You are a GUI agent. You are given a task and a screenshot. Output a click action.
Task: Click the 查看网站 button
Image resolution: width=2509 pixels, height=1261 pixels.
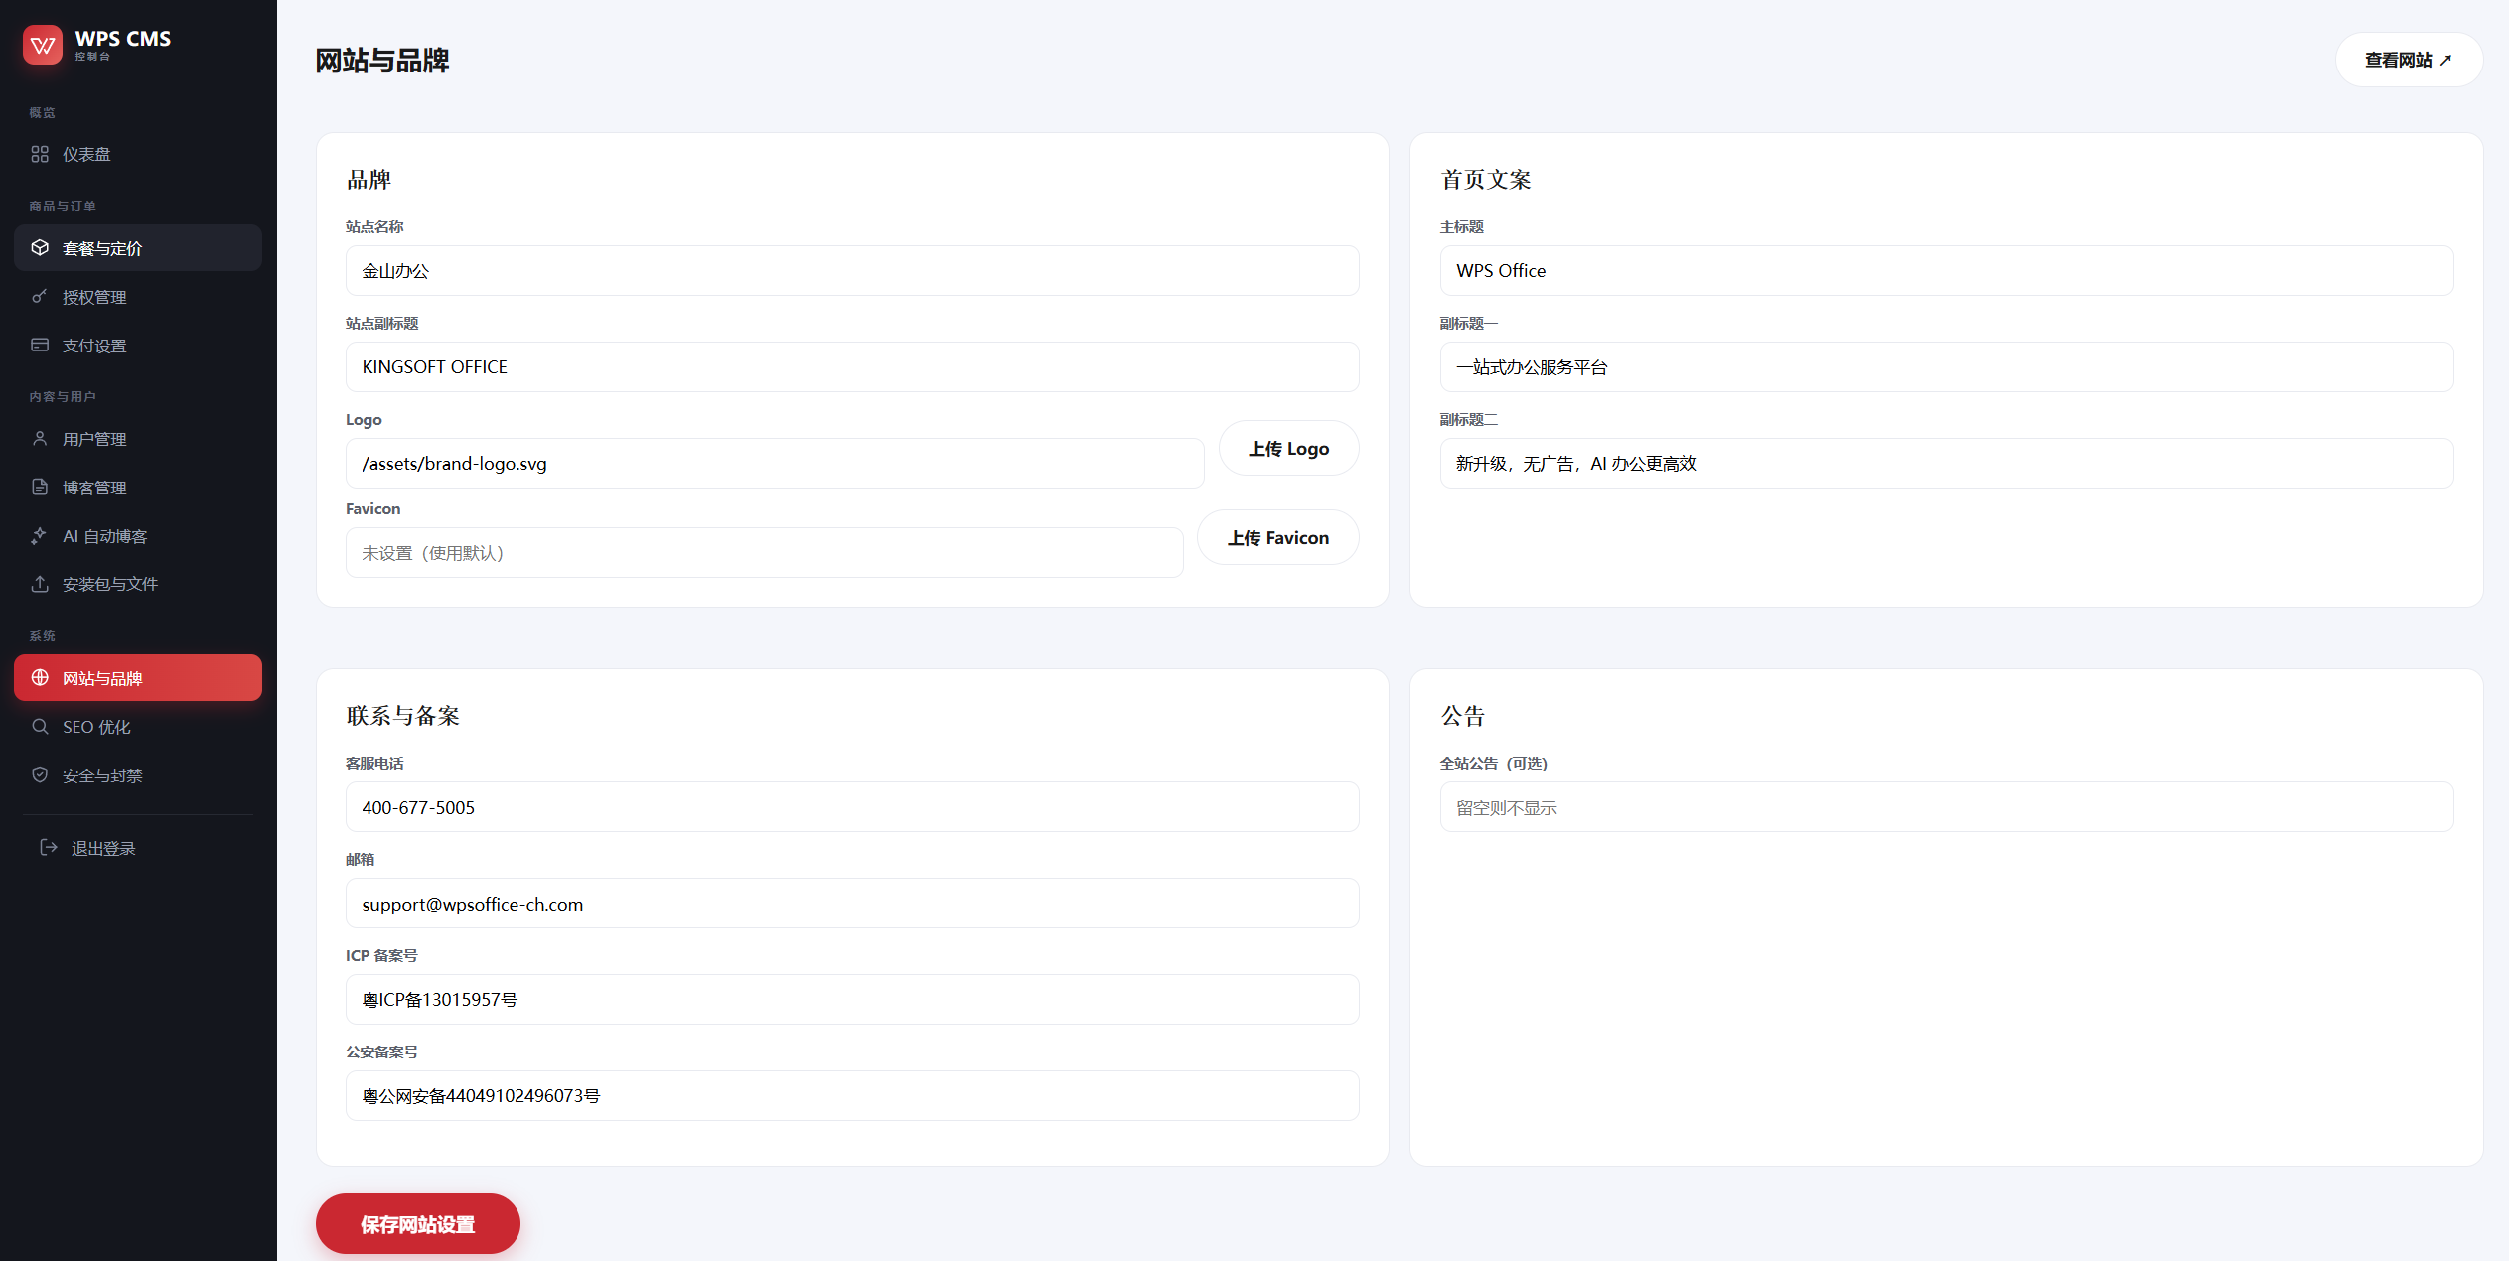tap(2409, 60)
